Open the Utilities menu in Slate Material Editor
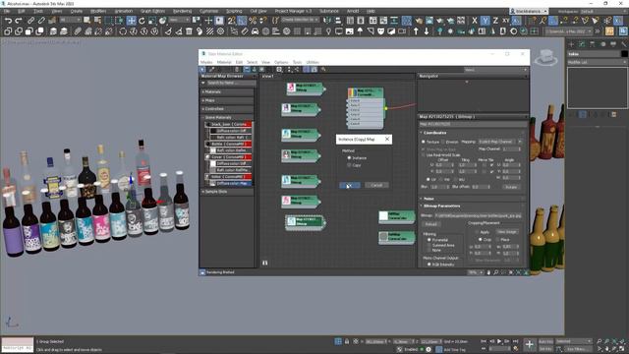This screenshot has height=354, width=629. click(313, 62)
